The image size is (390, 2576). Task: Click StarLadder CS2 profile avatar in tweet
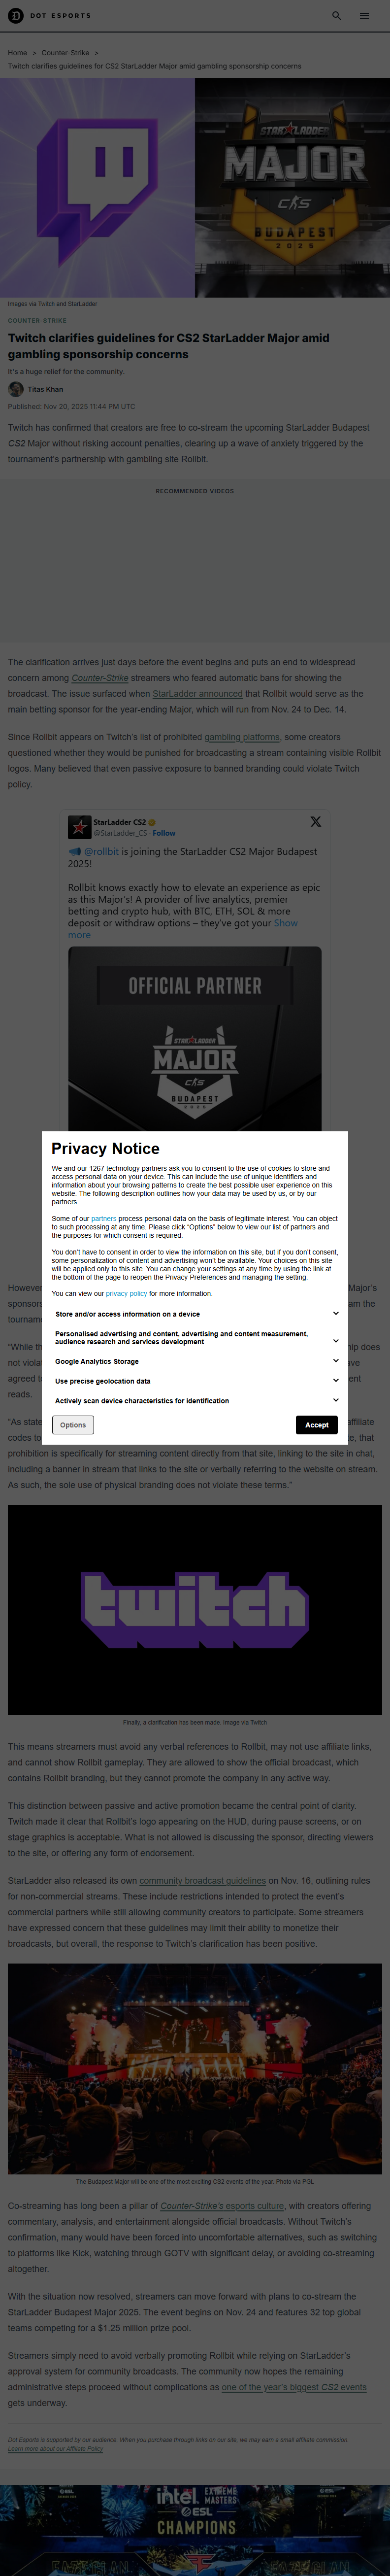pyautogui.click(x=79, y=827)
